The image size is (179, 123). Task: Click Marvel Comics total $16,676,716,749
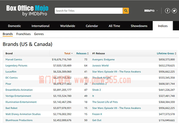pos(62,60)
